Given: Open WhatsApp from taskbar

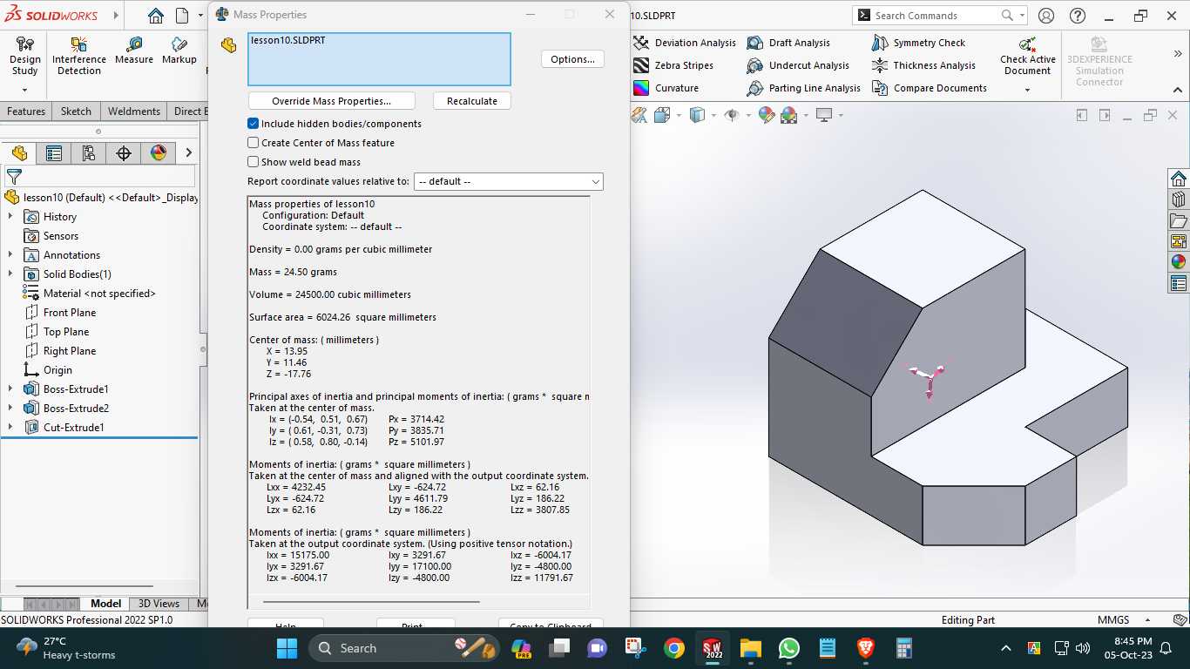Looking at the screenshot, I should (789, 648).
